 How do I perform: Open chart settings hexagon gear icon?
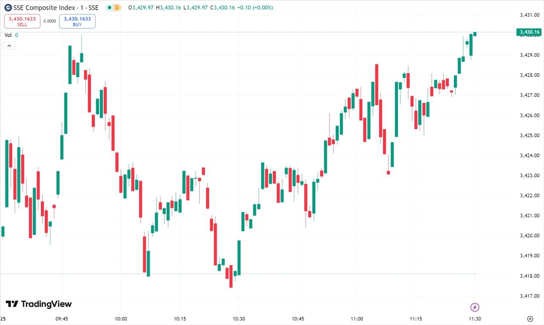click(x=530, y=319)
